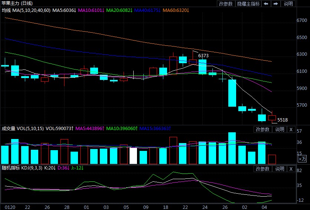
Task: Open 说明 in the volume panel
Action: coord(280,129)
